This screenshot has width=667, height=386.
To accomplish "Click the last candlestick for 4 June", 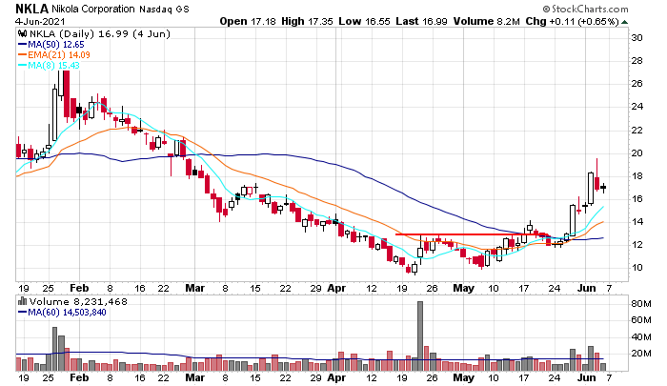I will tap(603, 187).
